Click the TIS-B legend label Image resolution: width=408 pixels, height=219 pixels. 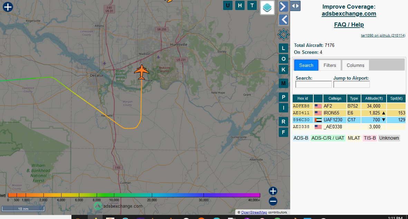(370, 138)
